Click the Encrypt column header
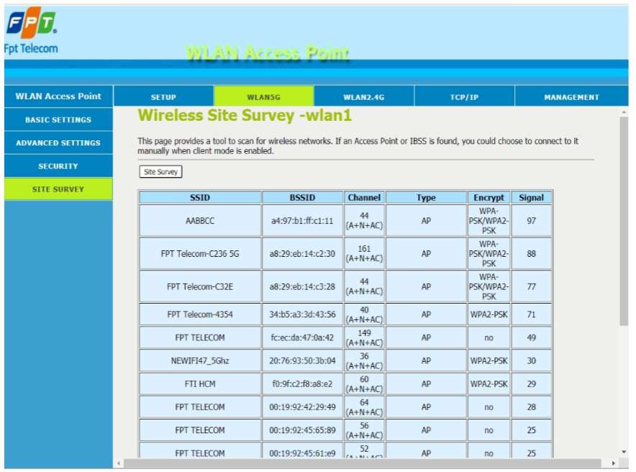This screenshot has width=636, height=472. (489, 197)
